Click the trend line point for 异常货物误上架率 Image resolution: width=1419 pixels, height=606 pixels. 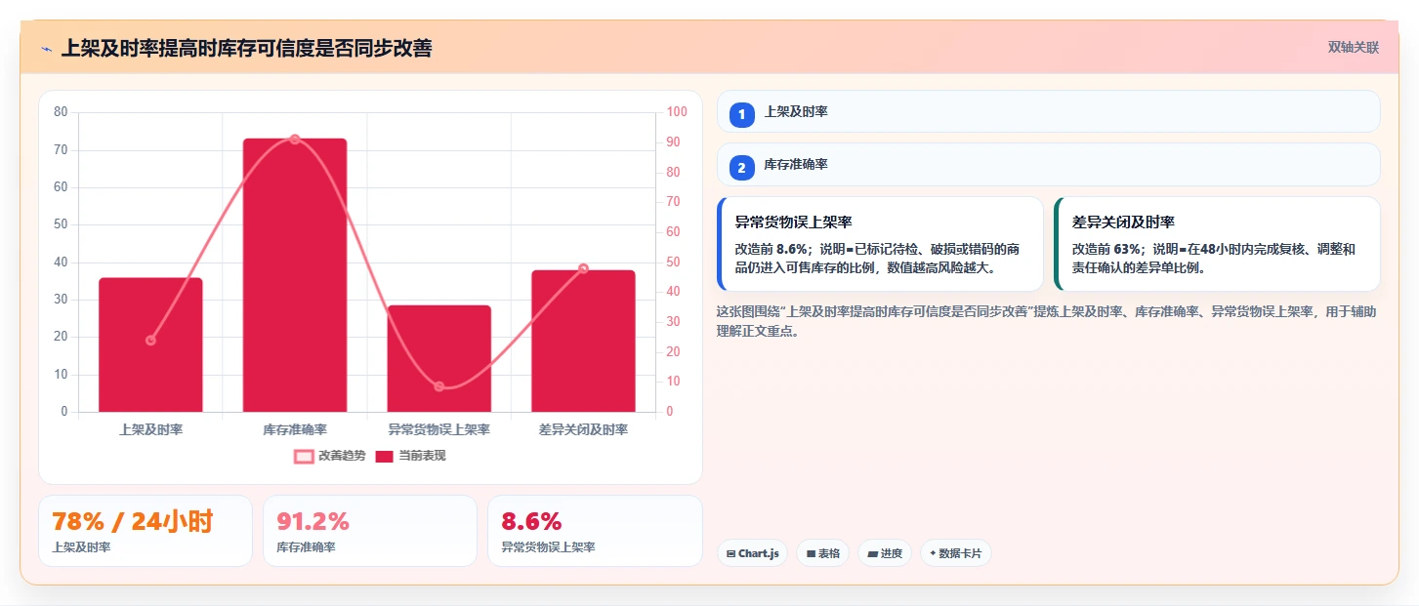point(439,386)
